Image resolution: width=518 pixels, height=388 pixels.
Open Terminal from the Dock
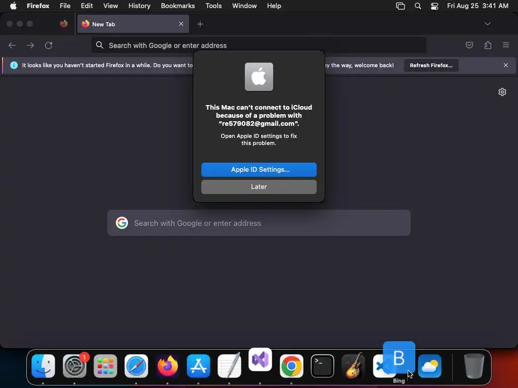[x=322, y=366]
